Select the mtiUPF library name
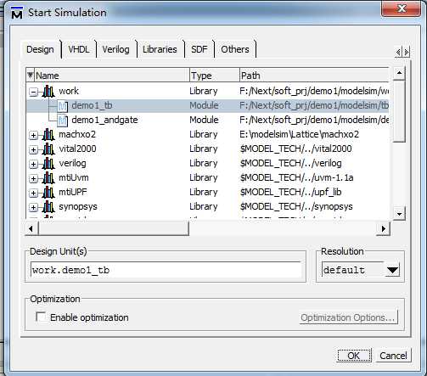Image resolution: width=427 pixels, height=376 pixels. (73, 192)
